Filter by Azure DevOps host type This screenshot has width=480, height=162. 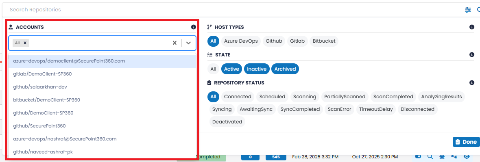(x=241, y=41)
